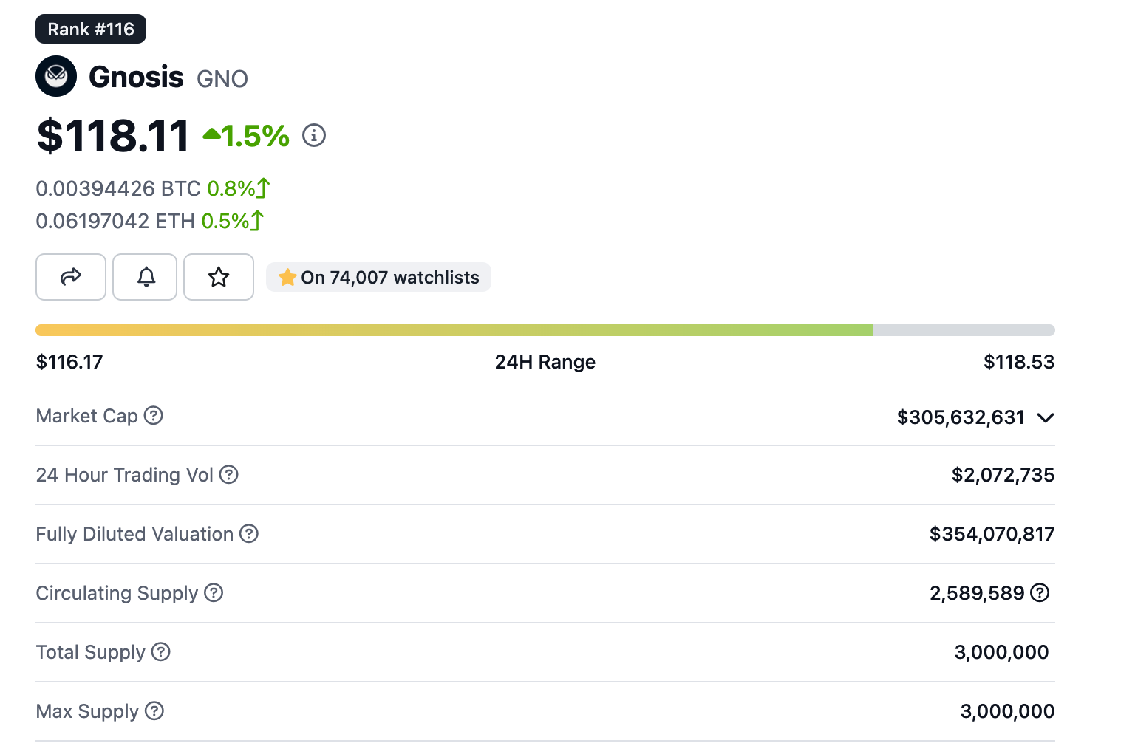The image size is (1135, 743).
Task: Click info icon next to 2,589,589 value
Action: coord(1040,592)
